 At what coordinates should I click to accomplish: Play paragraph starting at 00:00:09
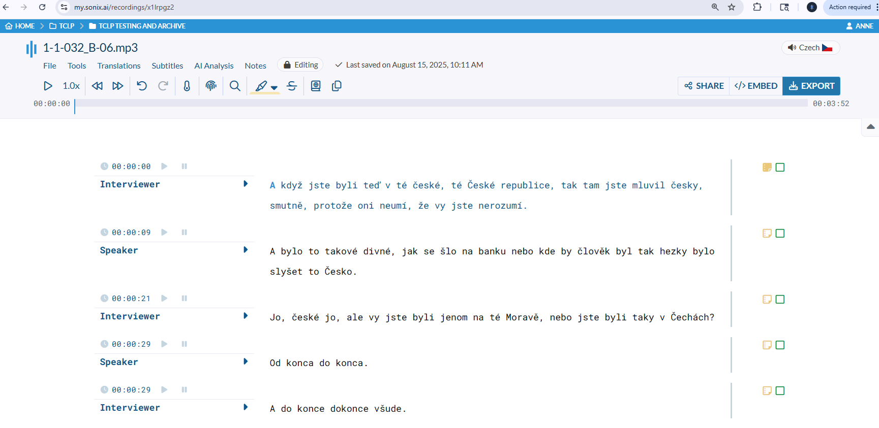coord(164,232)
